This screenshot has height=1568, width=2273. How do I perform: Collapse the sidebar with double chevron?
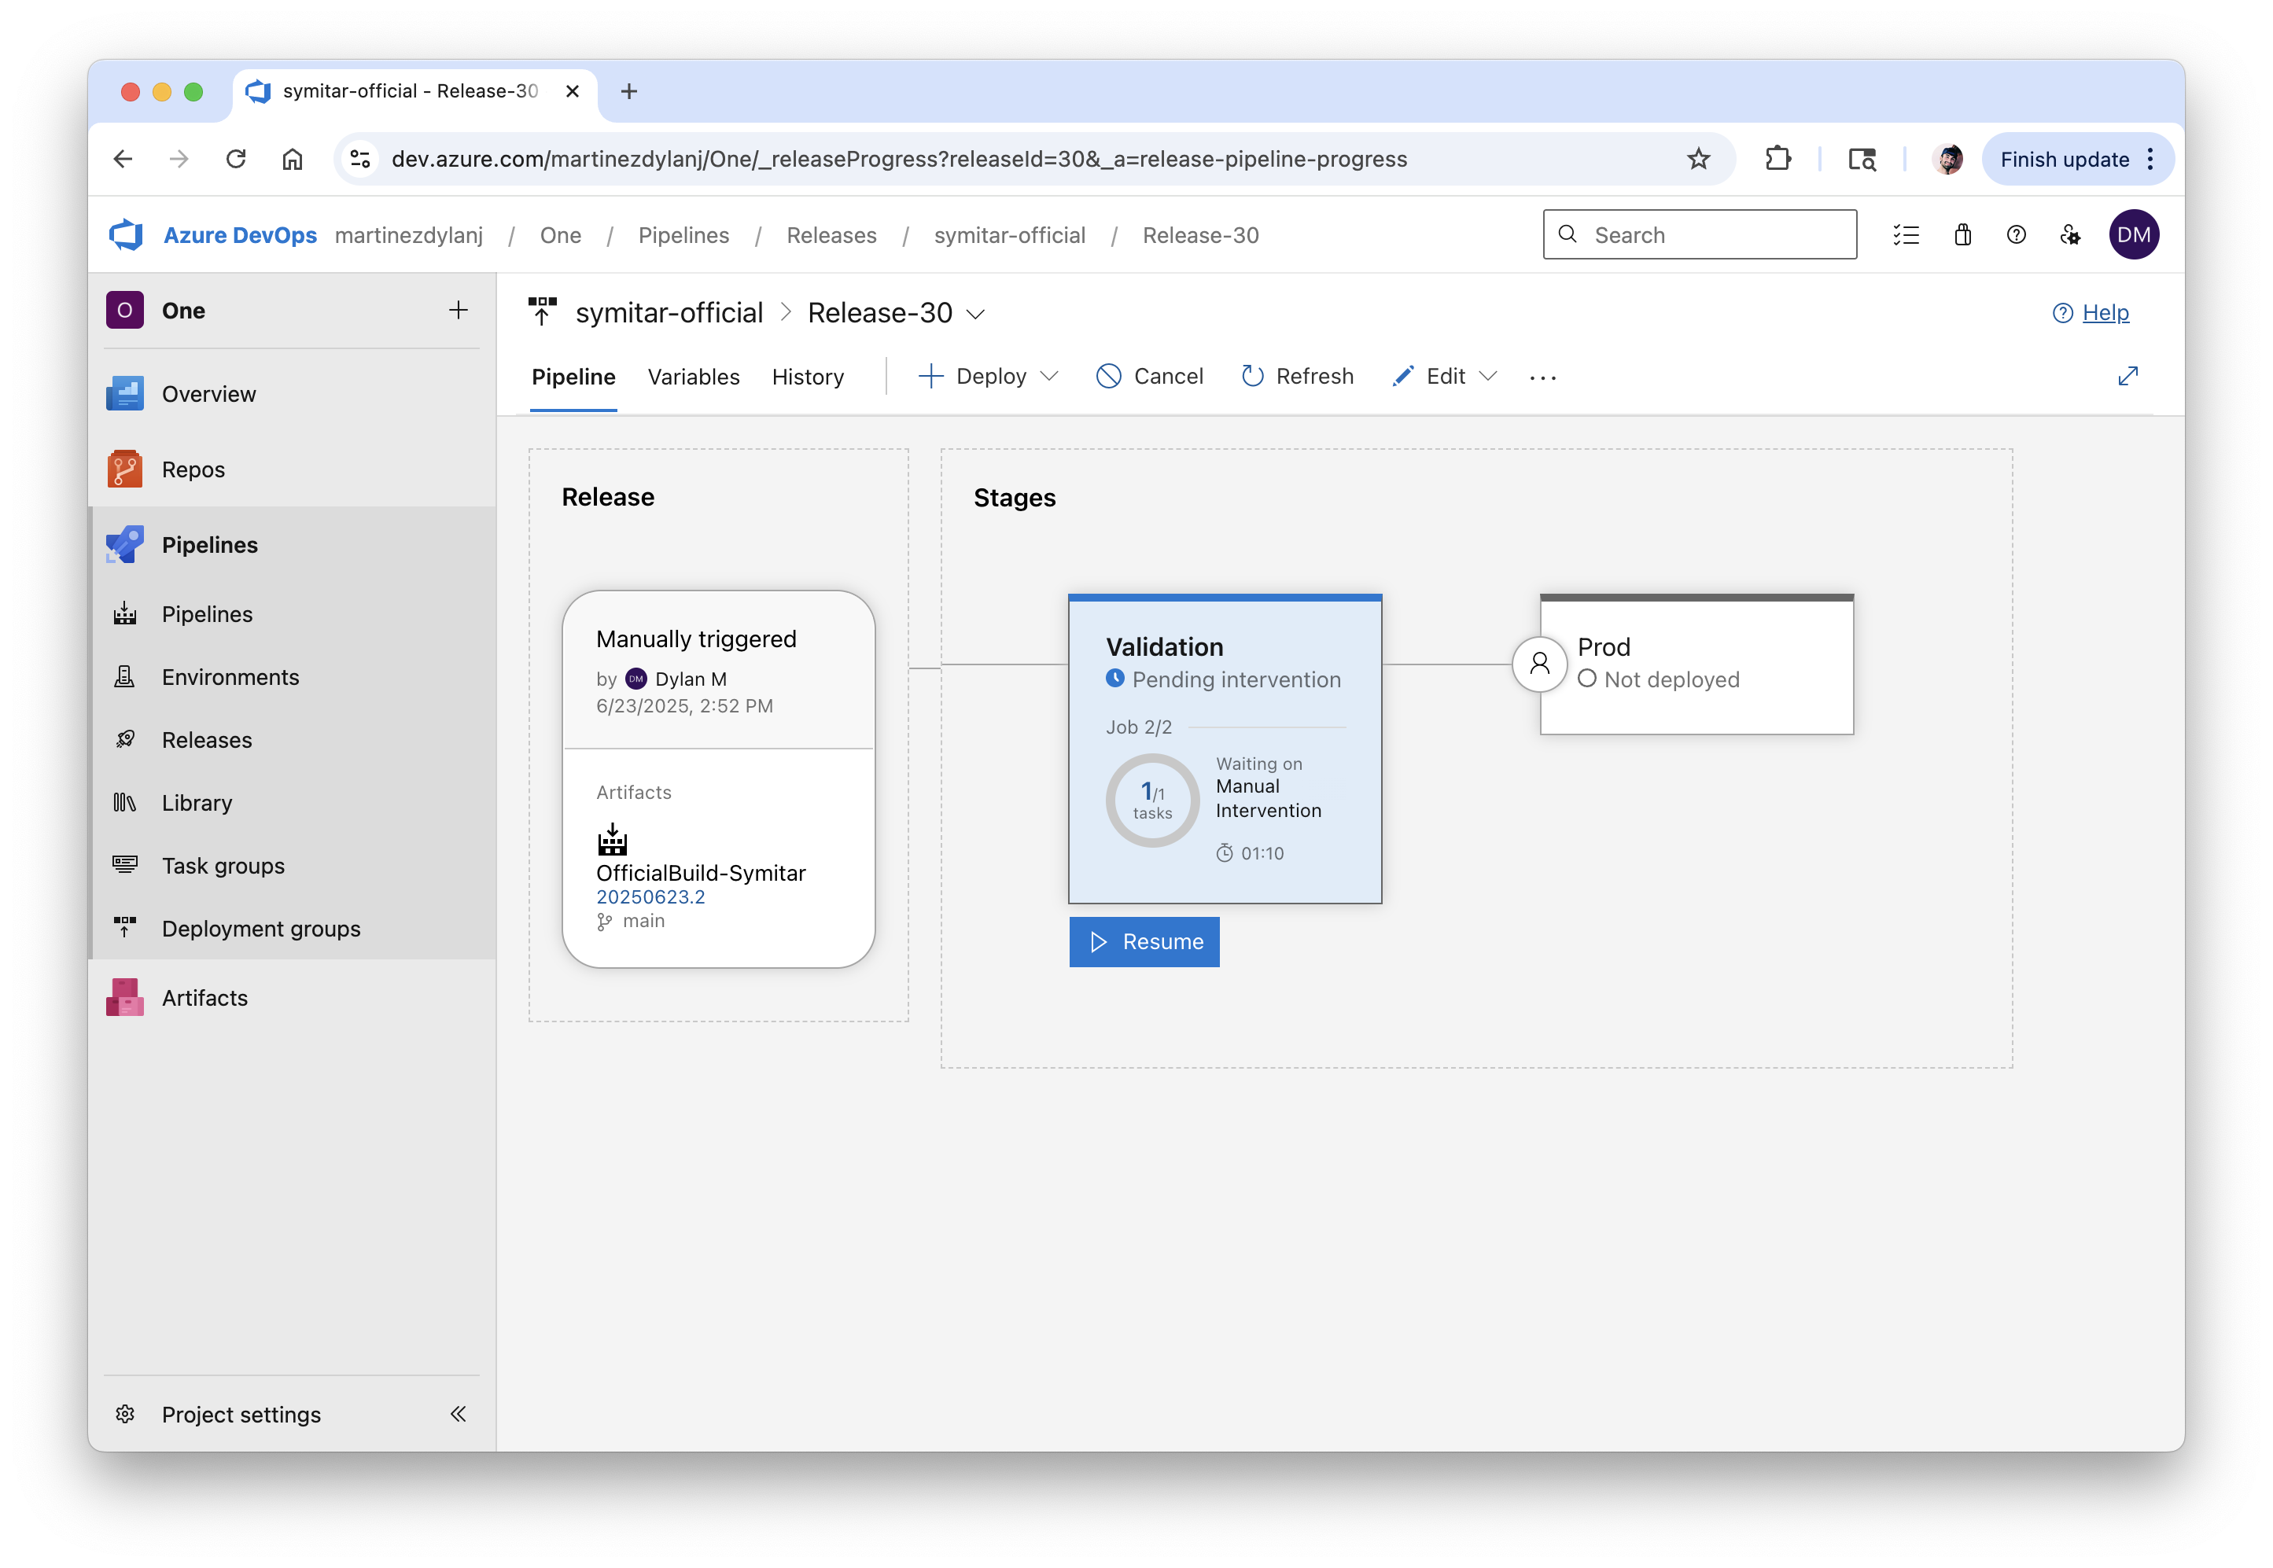(458, 1415)
